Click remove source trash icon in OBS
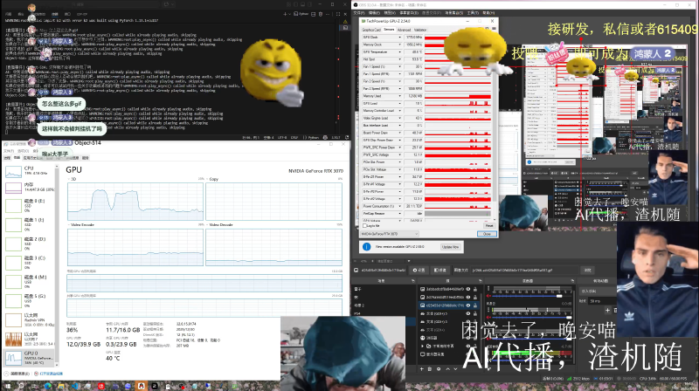The height and width of the screenshot is (391, 699). [x=432, y=368]
